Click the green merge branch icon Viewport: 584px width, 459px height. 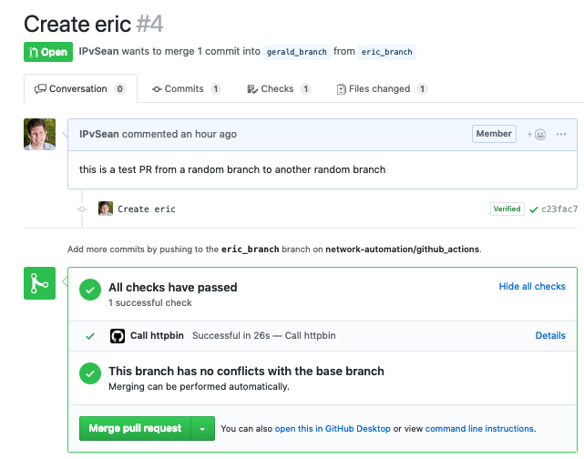pyautogui.click(x=39, y=283)
